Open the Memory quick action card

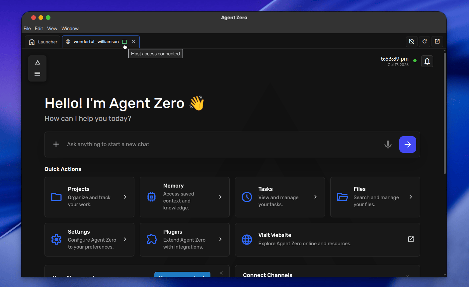point(185,197)
